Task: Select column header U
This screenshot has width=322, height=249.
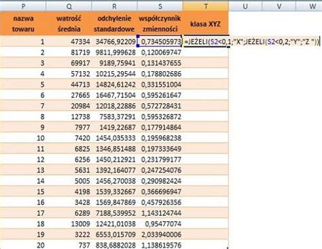Action: point(245,6)
